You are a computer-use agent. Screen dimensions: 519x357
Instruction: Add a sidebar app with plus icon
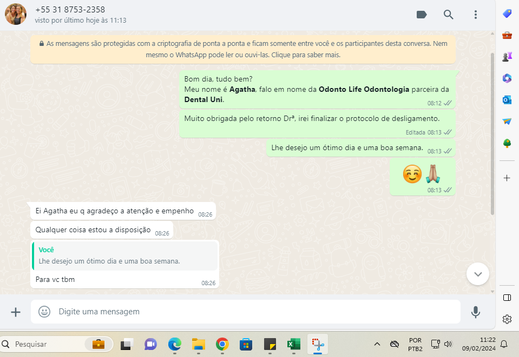coord(507,178)
